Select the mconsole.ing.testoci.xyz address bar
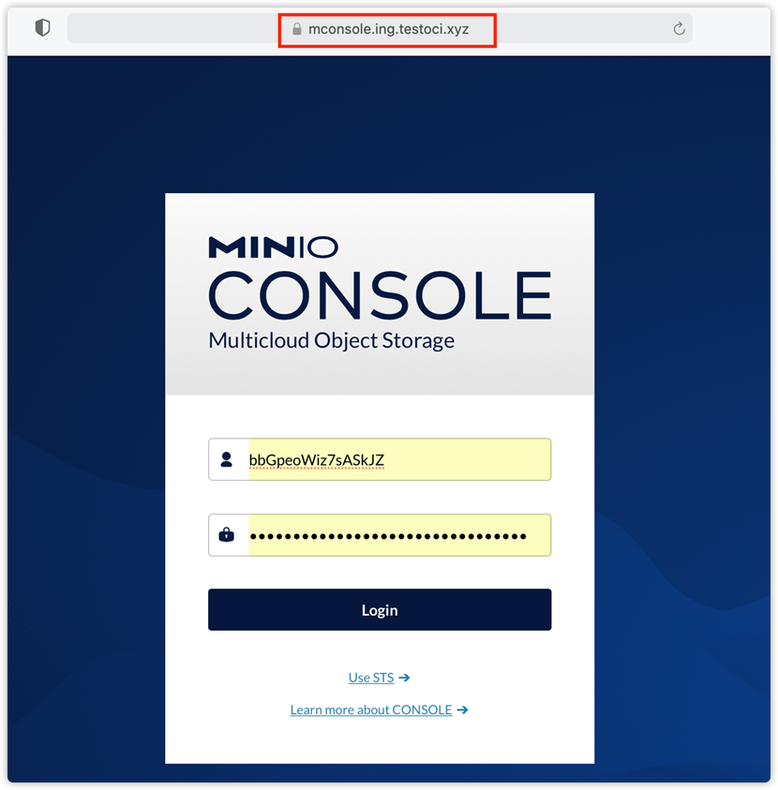 point(380,29)
